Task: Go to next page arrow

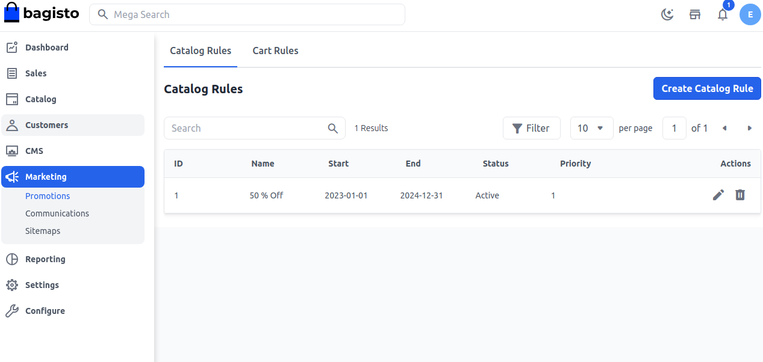Action: pyautogui.click(x=749, y=128)
